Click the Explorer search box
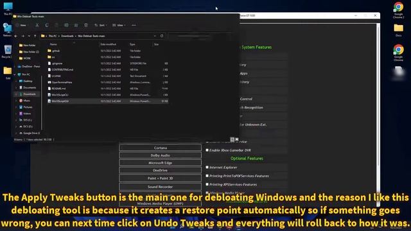411x231 pixels. (x=200, y=36)
